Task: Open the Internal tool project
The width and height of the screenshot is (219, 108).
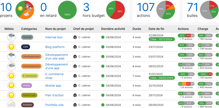Action: 54,37
